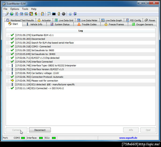Viewport: 161px width, 147px height.
Task: Click the clipboard toolbar icon
Action: pos(42,14)
